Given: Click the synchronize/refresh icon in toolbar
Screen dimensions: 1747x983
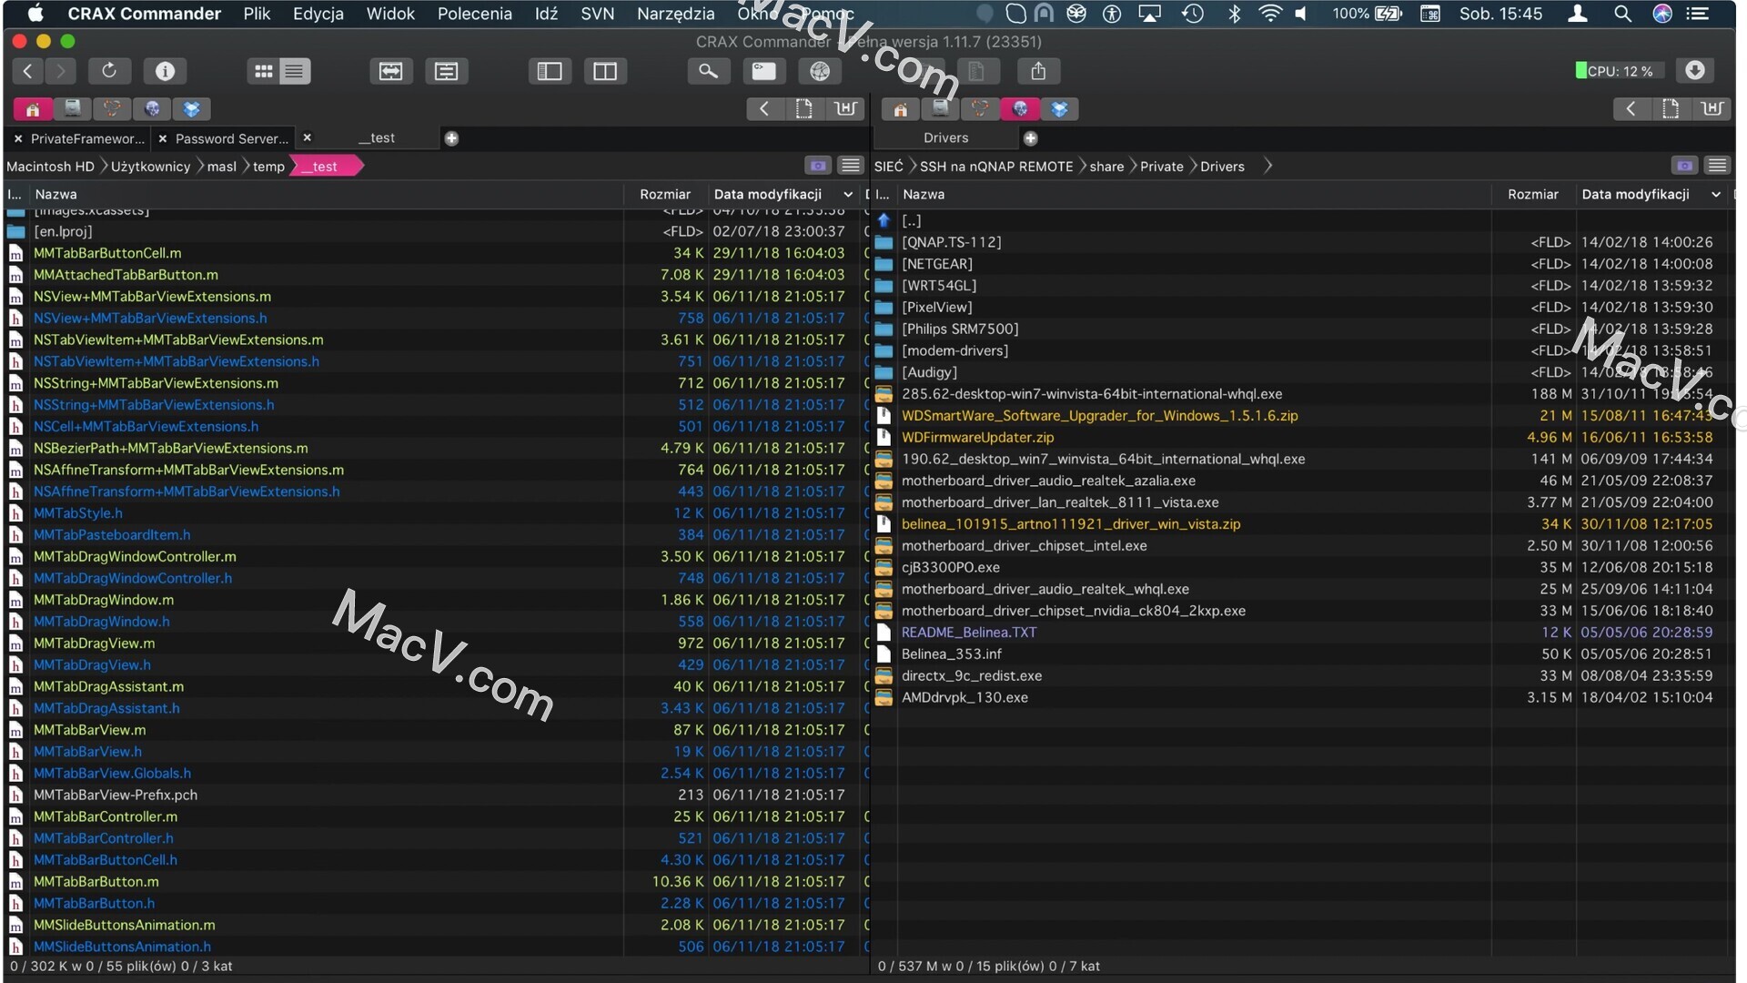Looking at the screenshot, I should (x=108, y=69).
